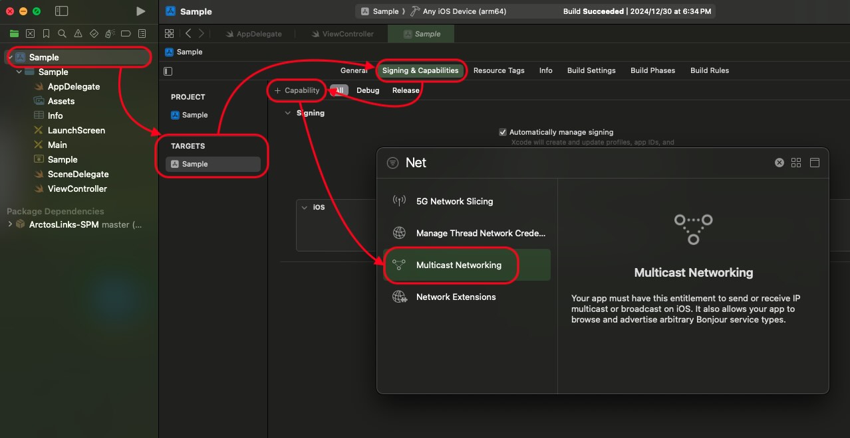This screenshot has width=850, height=438.
Task: Click the + Capability button
Action: 297,90
